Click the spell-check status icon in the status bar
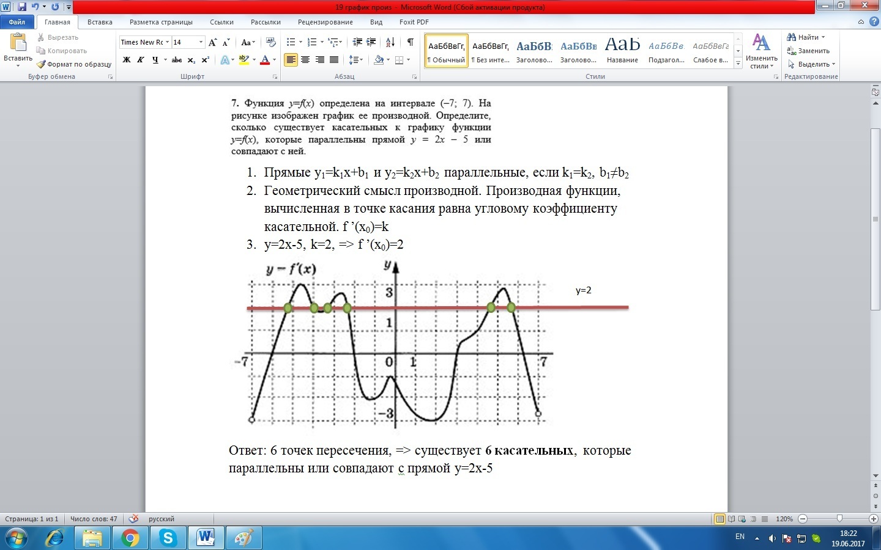Viewport: 881px width, 550px height. pos(133,519)
